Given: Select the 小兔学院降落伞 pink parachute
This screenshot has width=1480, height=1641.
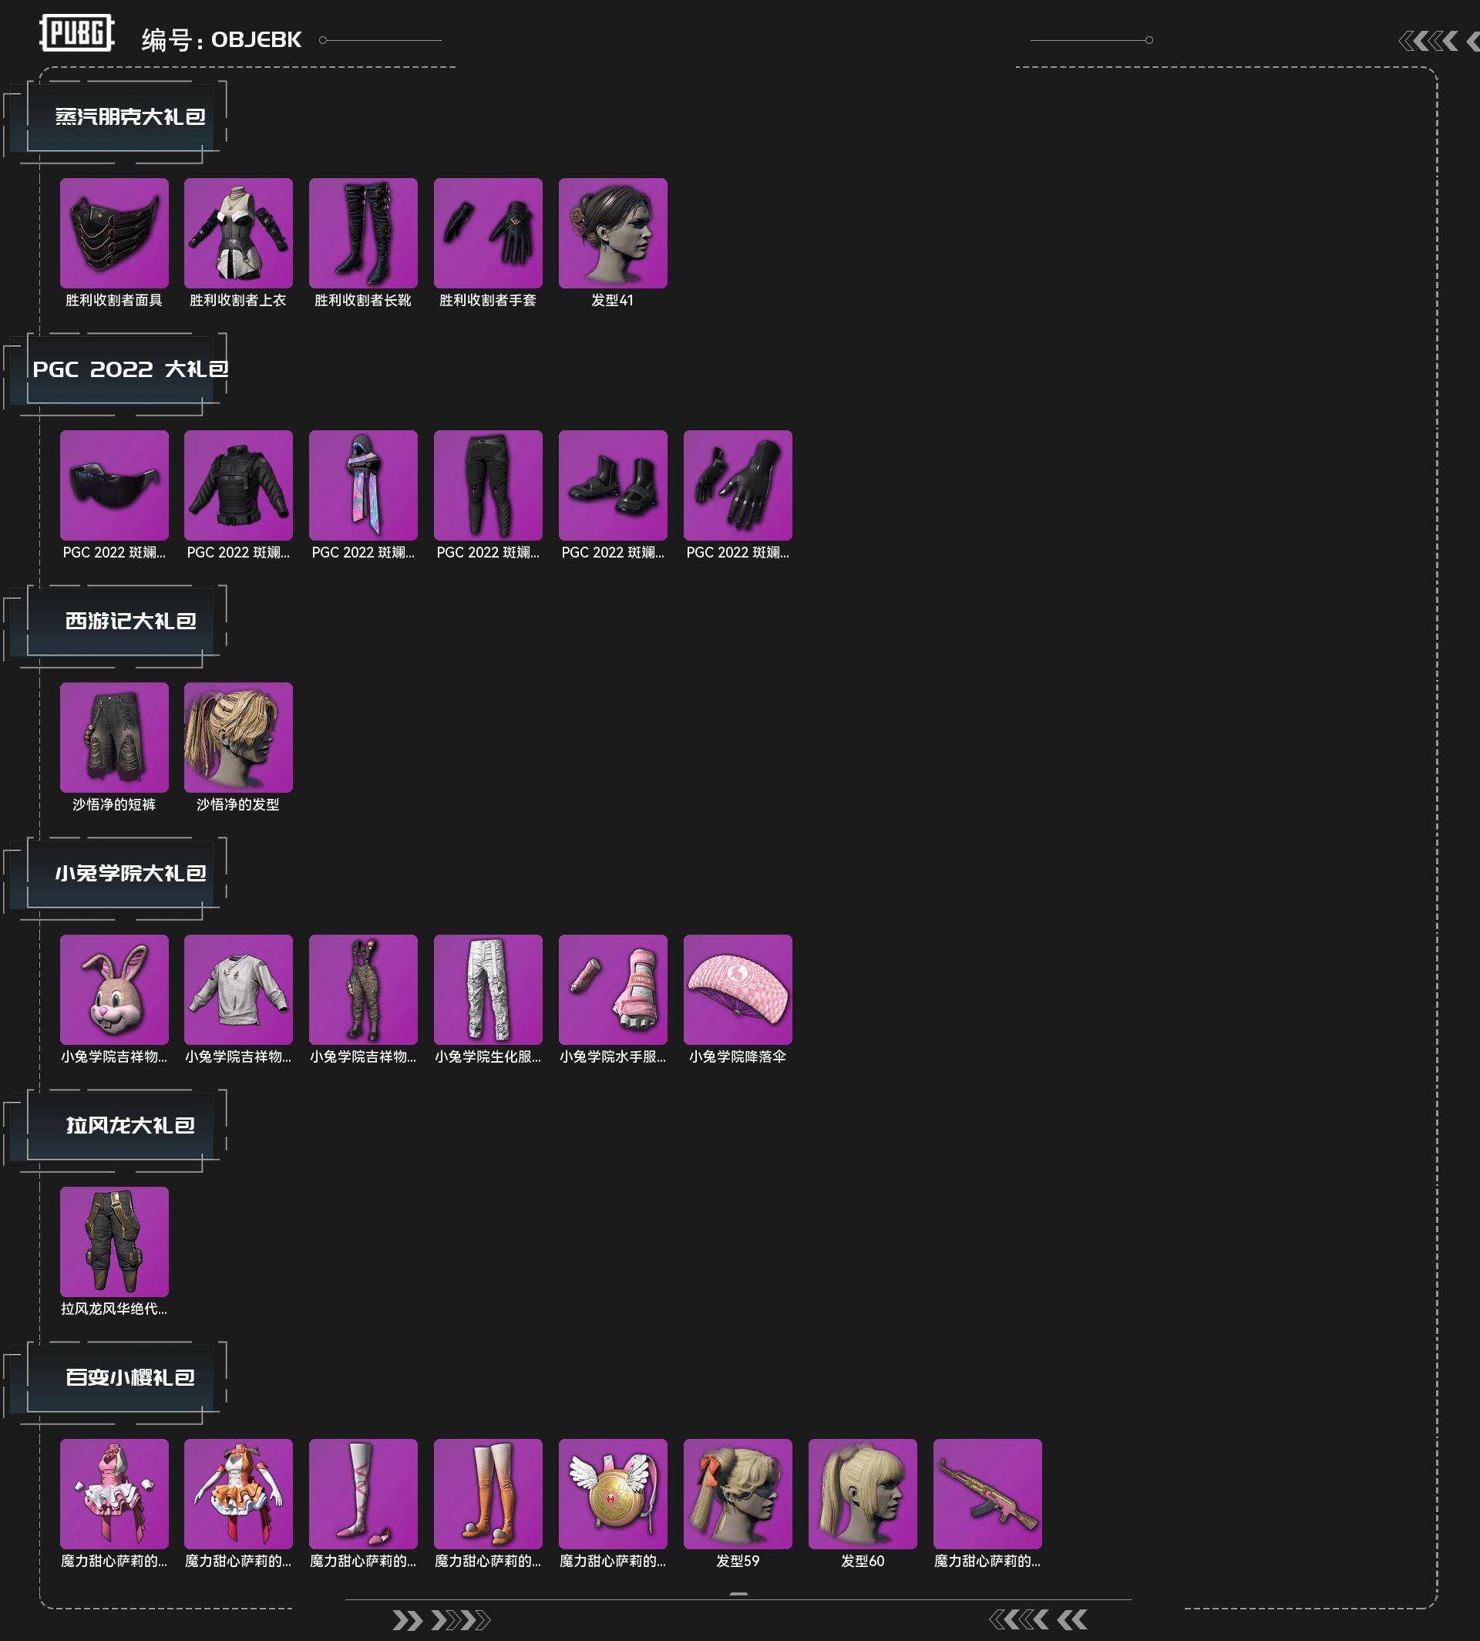Looking at the screenshot, I should (x=738, y=989).
